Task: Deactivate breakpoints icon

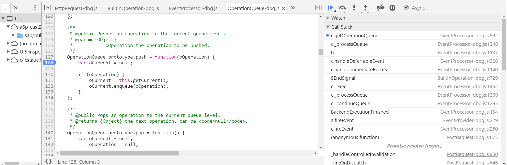Action: [381, 8]
